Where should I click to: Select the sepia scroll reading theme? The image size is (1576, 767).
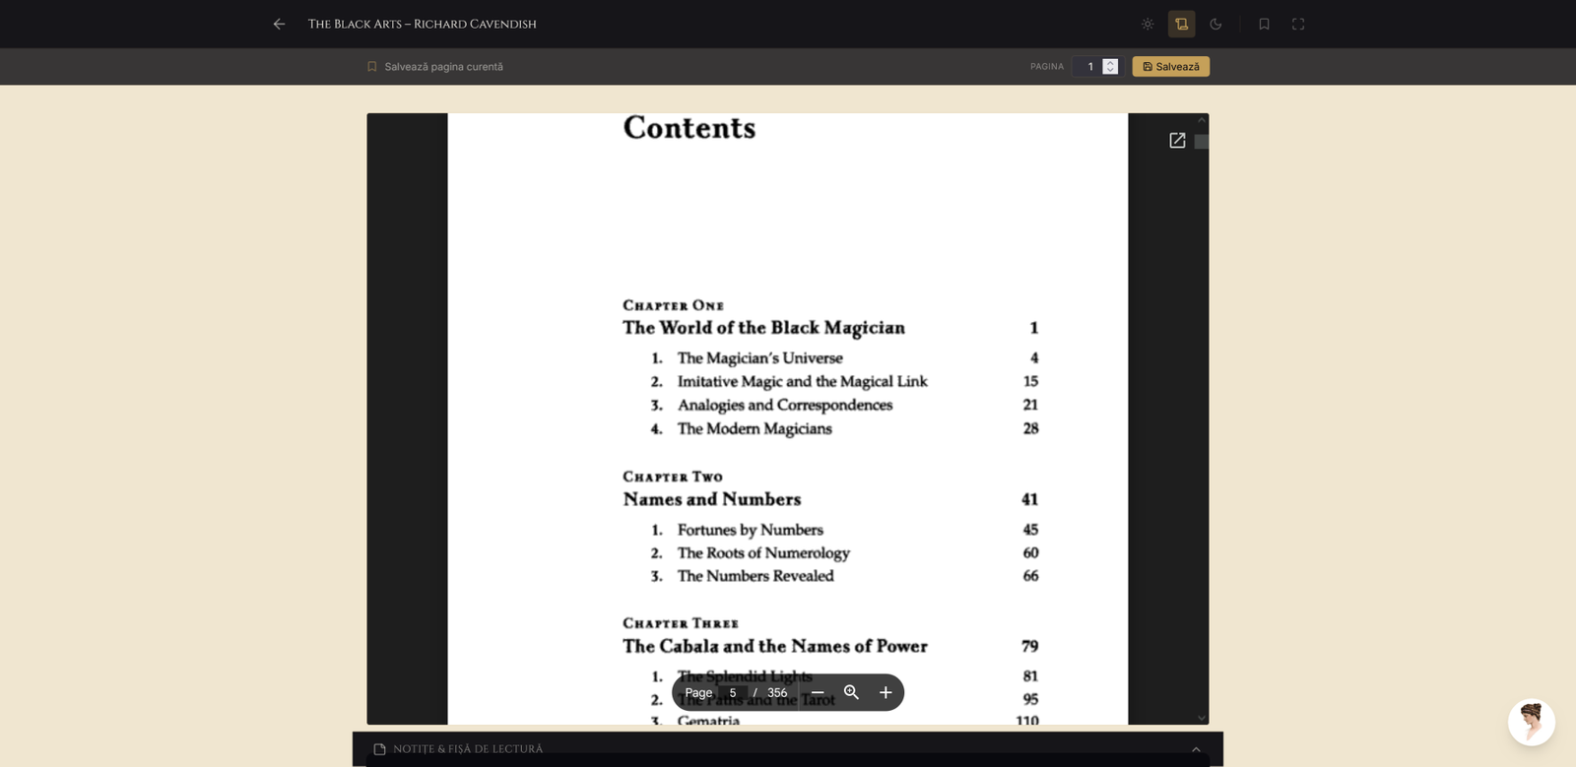pyautogui.click(x=1182, y=24)
